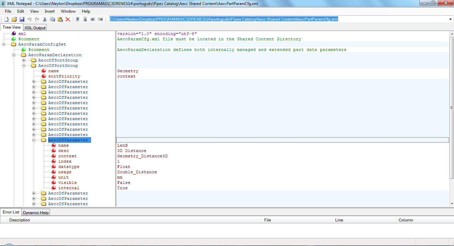Select the nested #comment under AeccParamConfigSet
454x246 pixels.
39,50
